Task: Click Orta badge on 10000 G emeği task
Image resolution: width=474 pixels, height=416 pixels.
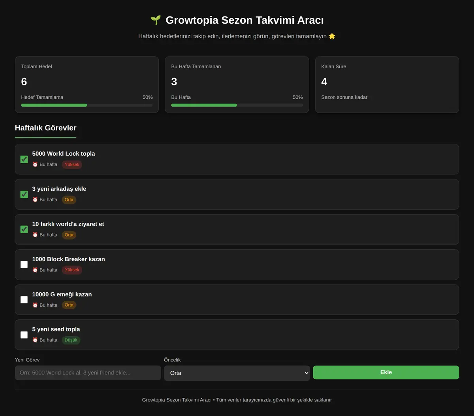Action: [69, 305]
